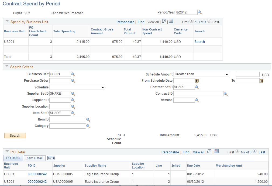The width and height of the screenshot is (272, 186).
Task: Open the To date calendar picker
Action: tap(261, 80)
